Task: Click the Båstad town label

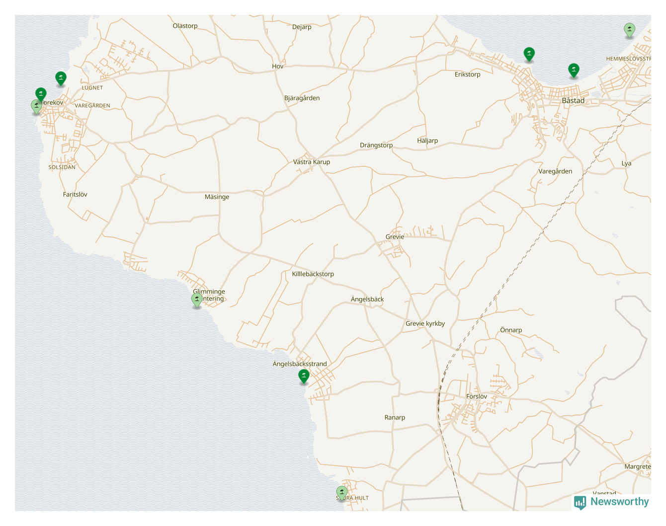Action: coord(573,100)
